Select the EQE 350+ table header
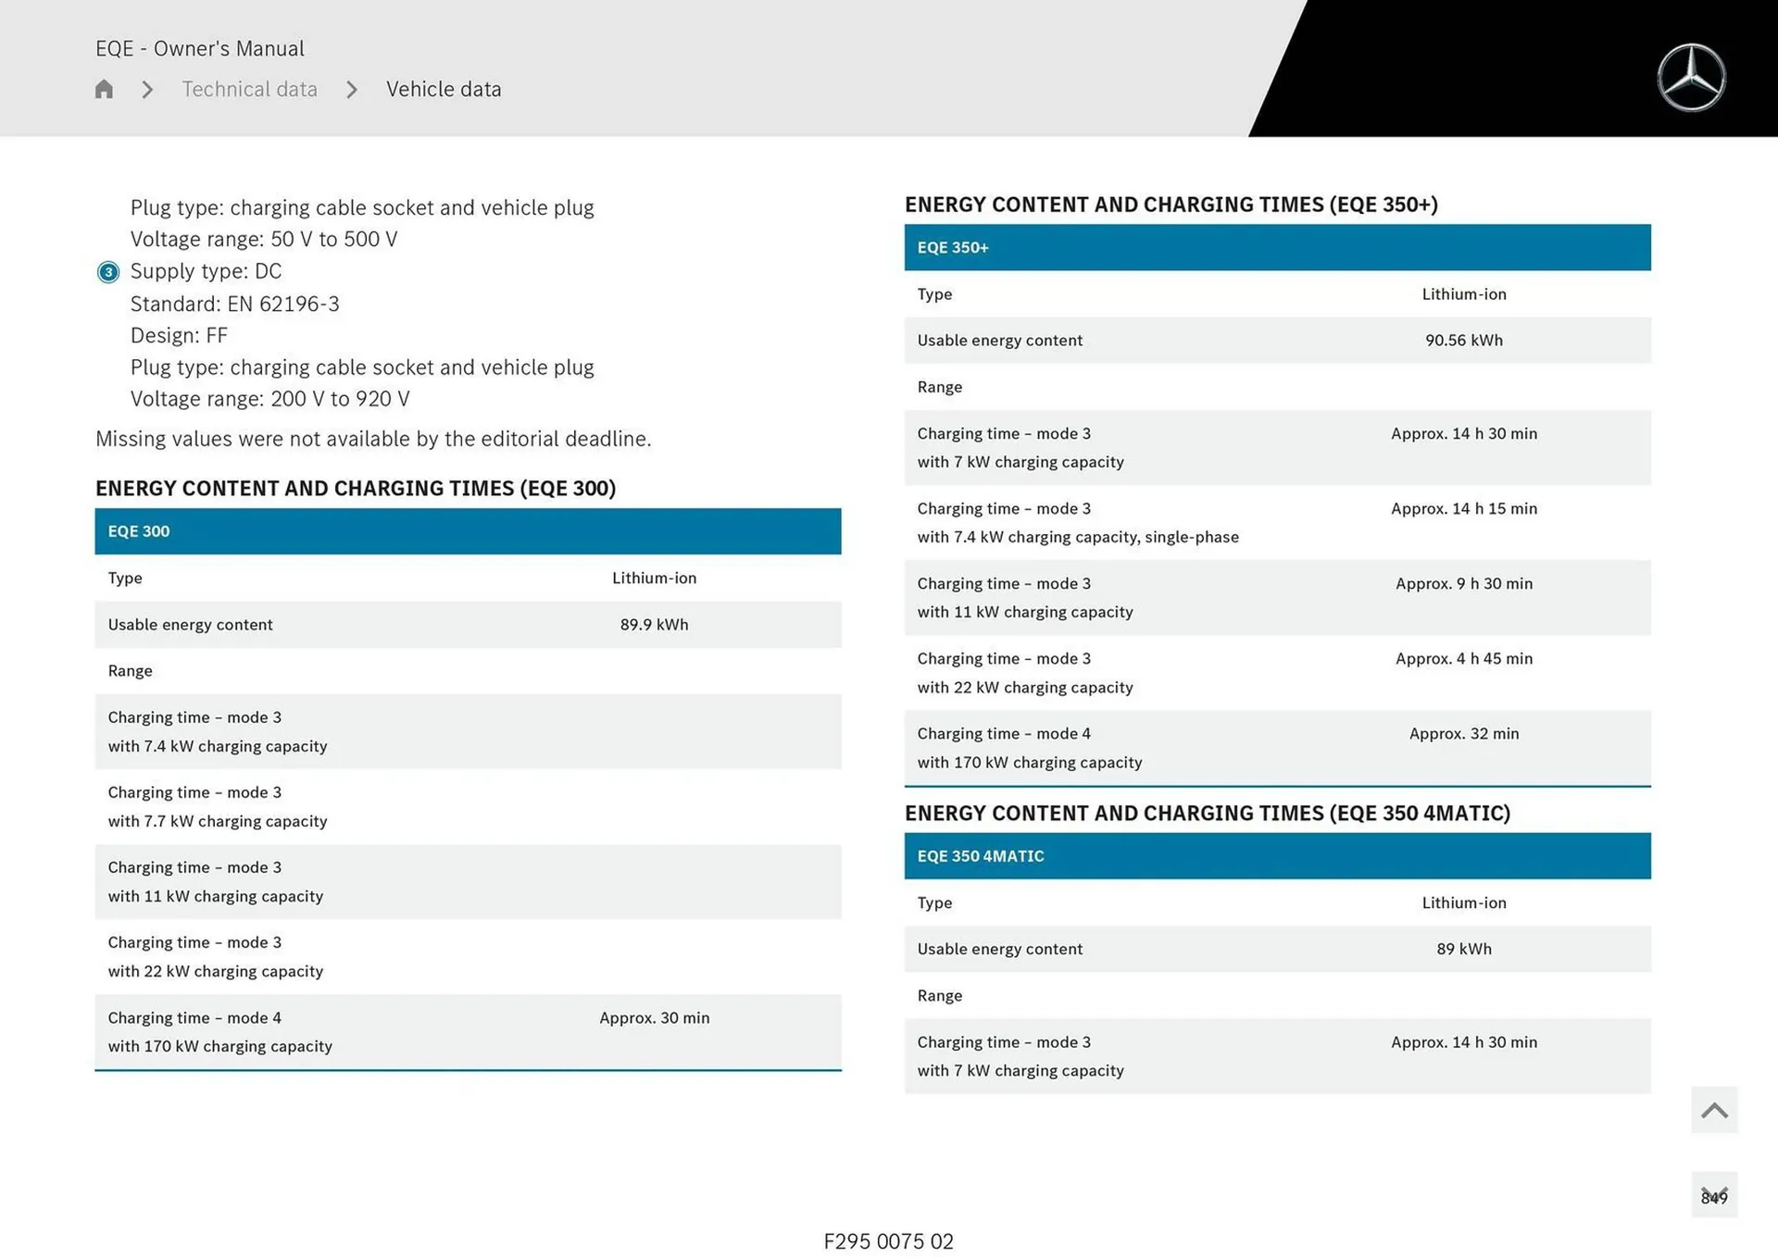1778x1257 pixels. (x=1277, y=247)
